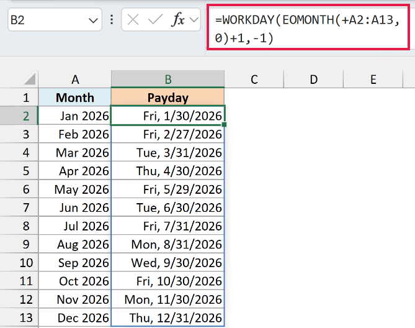Select cell Mon, 11/30/2026
Viewport: 415px width, 328px height.
click(168, 299)
